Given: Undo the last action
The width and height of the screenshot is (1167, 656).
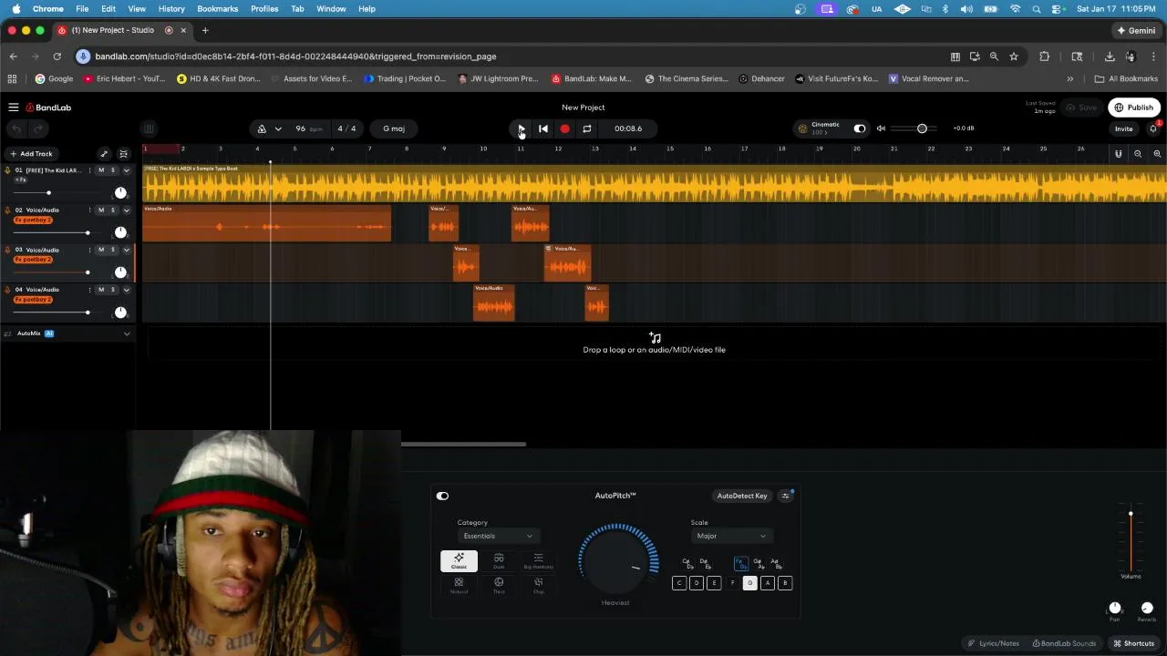Looking at the screenshot, I should pyautogui.click(x=16, y=128).
